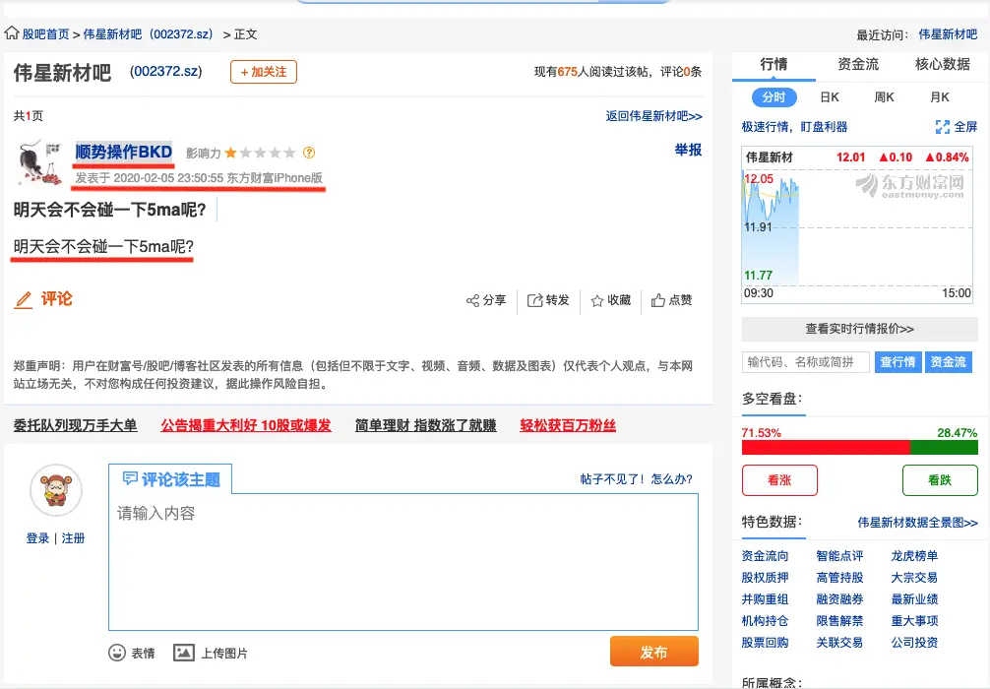Select the 评论该主题 tab
This screenshot has width=990, height=689.
coord(170,479)
